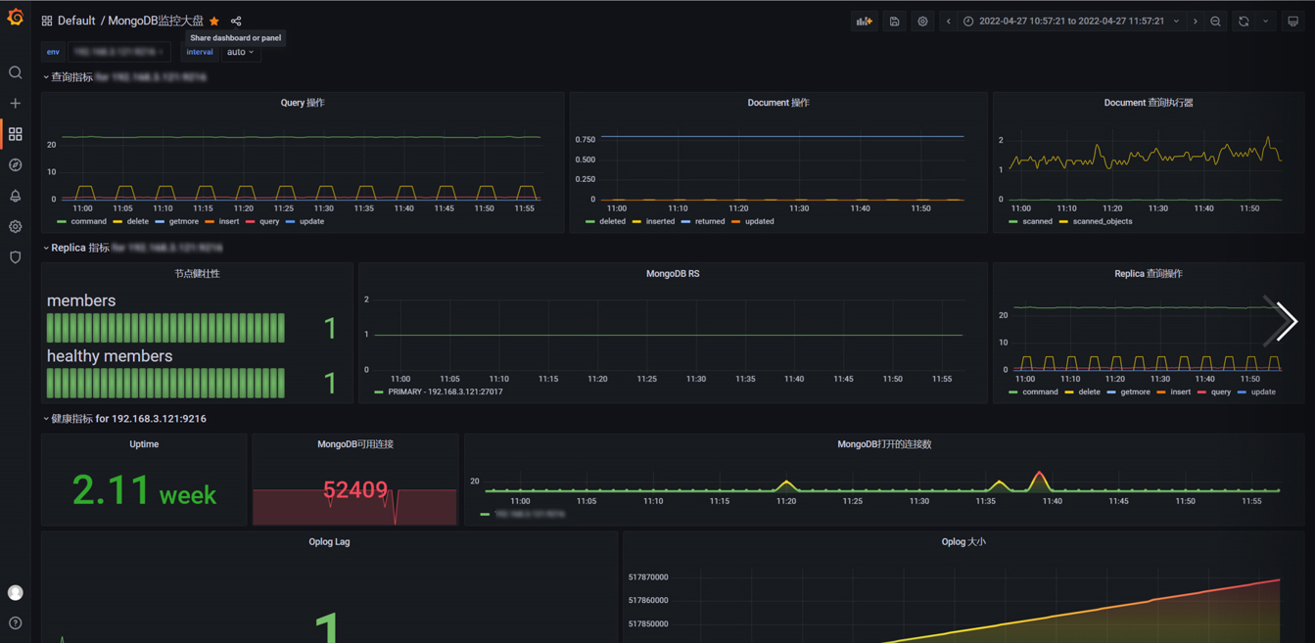This screenshot has width=1315, height=643.
Task: Open the Document 操作 panel title menu
Action: tap(778, 103)
